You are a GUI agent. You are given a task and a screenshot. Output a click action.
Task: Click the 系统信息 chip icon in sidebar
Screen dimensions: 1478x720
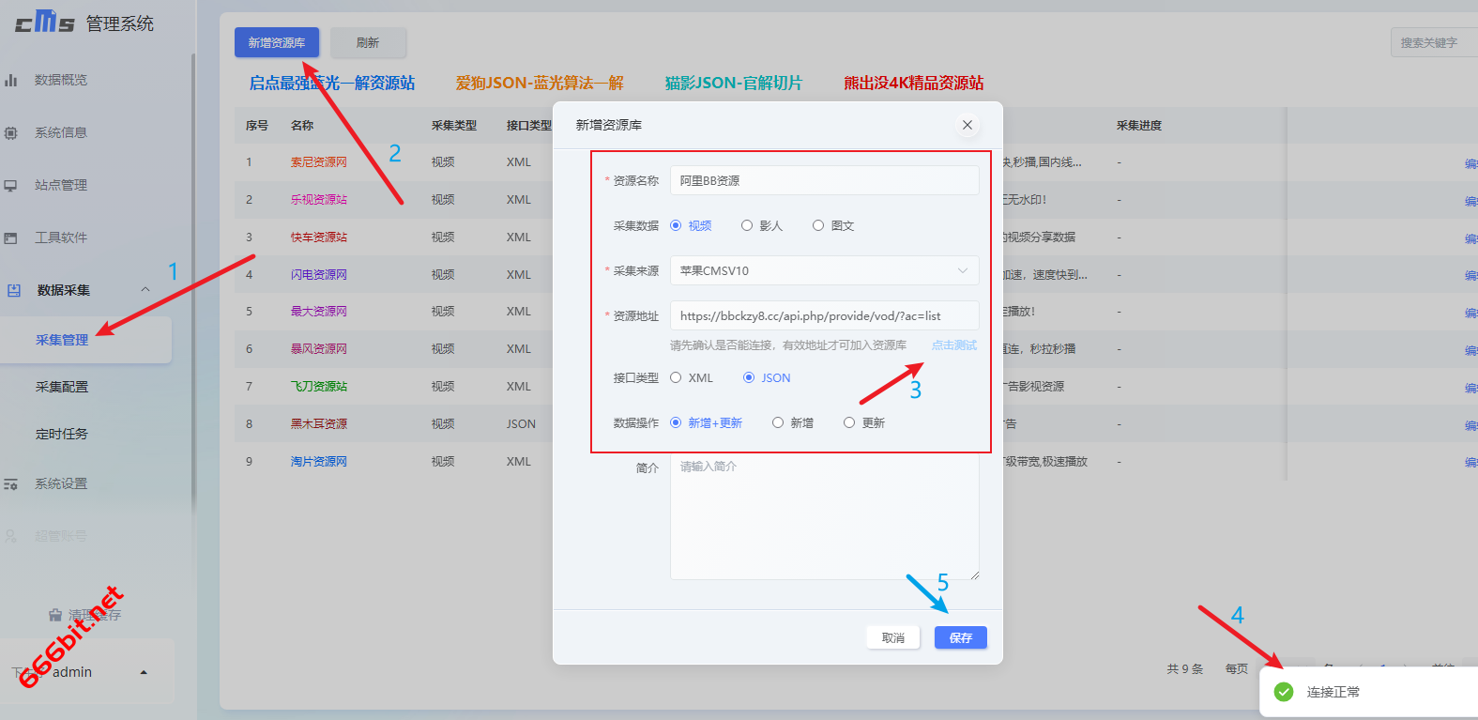coord(11,132)
